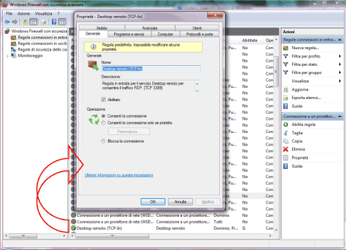
Task: Open Visualizza submenu arrow in Azioni
Action: (x=340, y=81)
